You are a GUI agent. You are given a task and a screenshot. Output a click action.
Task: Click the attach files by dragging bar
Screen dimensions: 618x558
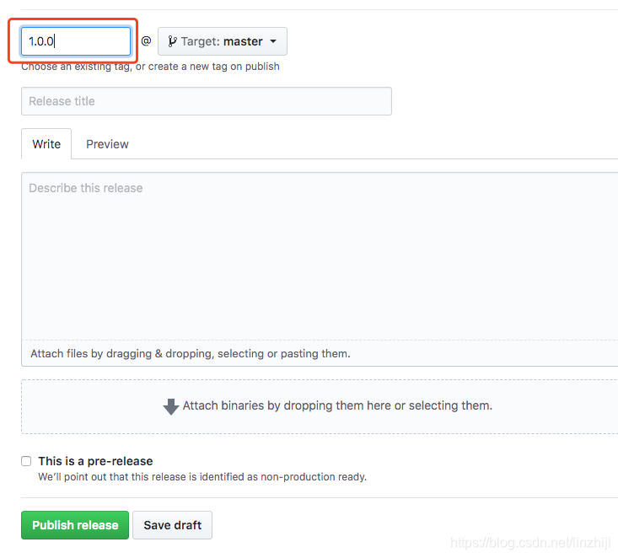coord(320,353)
